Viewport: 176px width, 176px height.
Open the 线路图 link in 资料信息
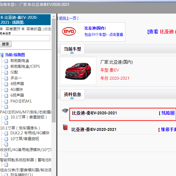168,113
